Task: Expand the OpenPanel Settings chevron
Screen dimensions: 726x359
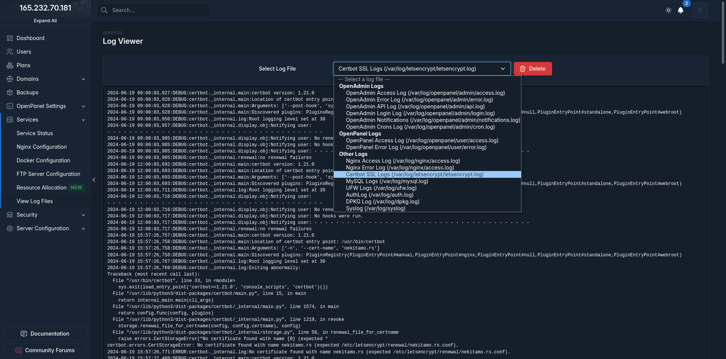Action: coord(83,106)
